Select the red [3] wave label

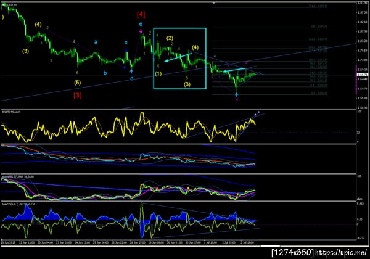pyautogui.click(x=78, y=96)
